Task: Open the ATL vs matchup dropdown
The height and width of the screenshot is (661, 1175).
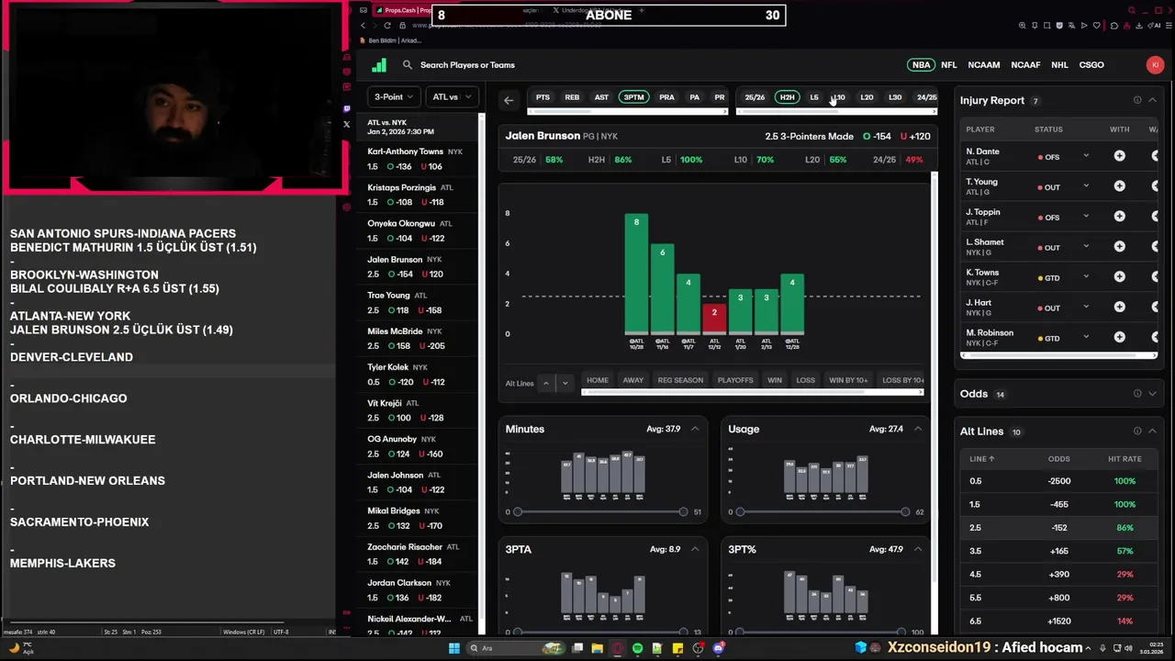Action: (452, 96)
